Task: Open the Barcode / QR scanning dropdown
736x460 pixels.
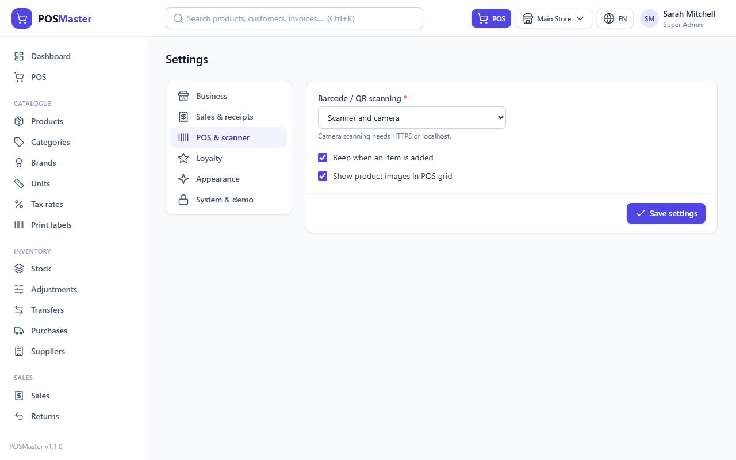Action: click(x=412, y=118)
